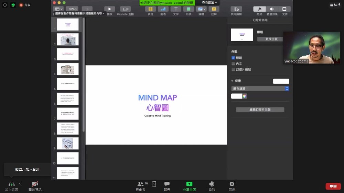Click the Zoom share screen icon
This screenshot has height=193, width=344.
[189, 184]
